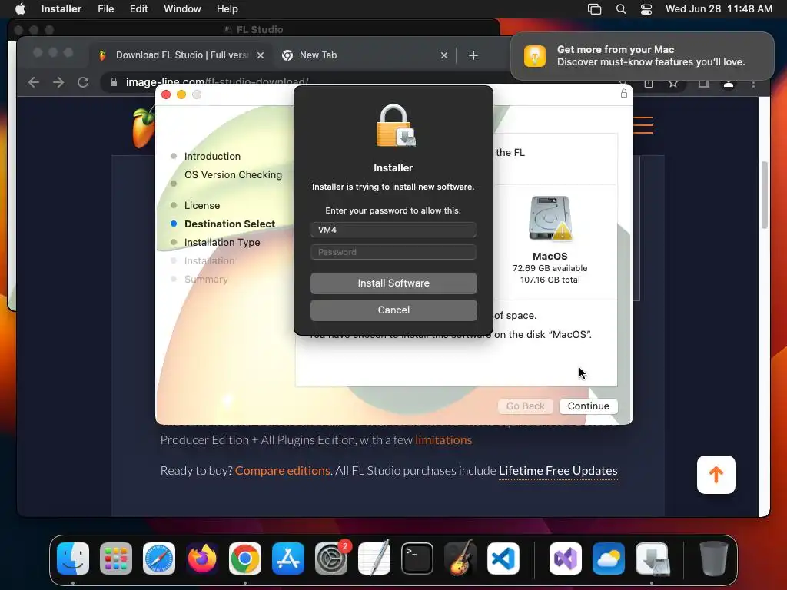The width and height of the screenshot is (787, 590).
Task: Open System Settings with badge in Dock
Action: tap(331, 559)
